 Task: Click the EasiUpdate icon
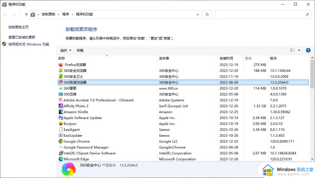click(x=61, y=135)
